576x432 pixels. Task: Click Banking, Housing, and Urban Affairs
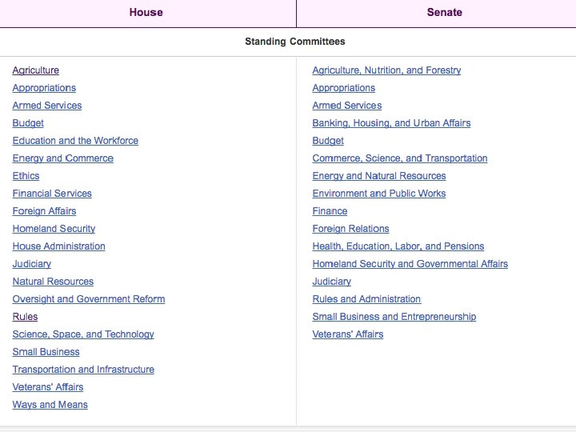pos(391,123)
